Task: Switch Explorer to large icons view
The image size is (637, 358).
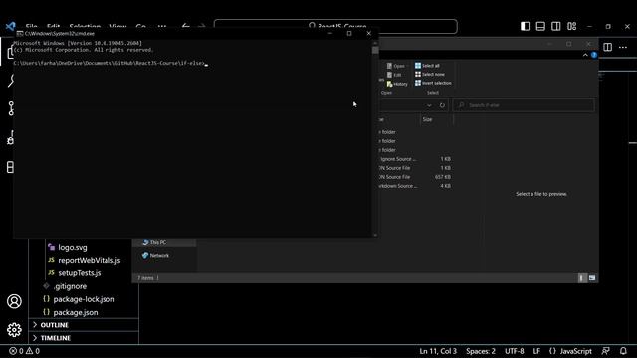Action: [592, 278]
